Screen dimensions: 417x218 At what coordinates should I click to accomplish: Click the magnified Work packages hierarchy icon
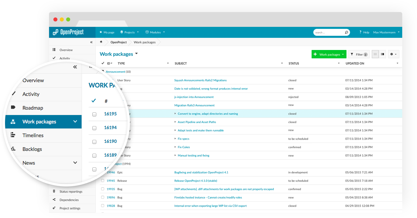click(13, 121)
